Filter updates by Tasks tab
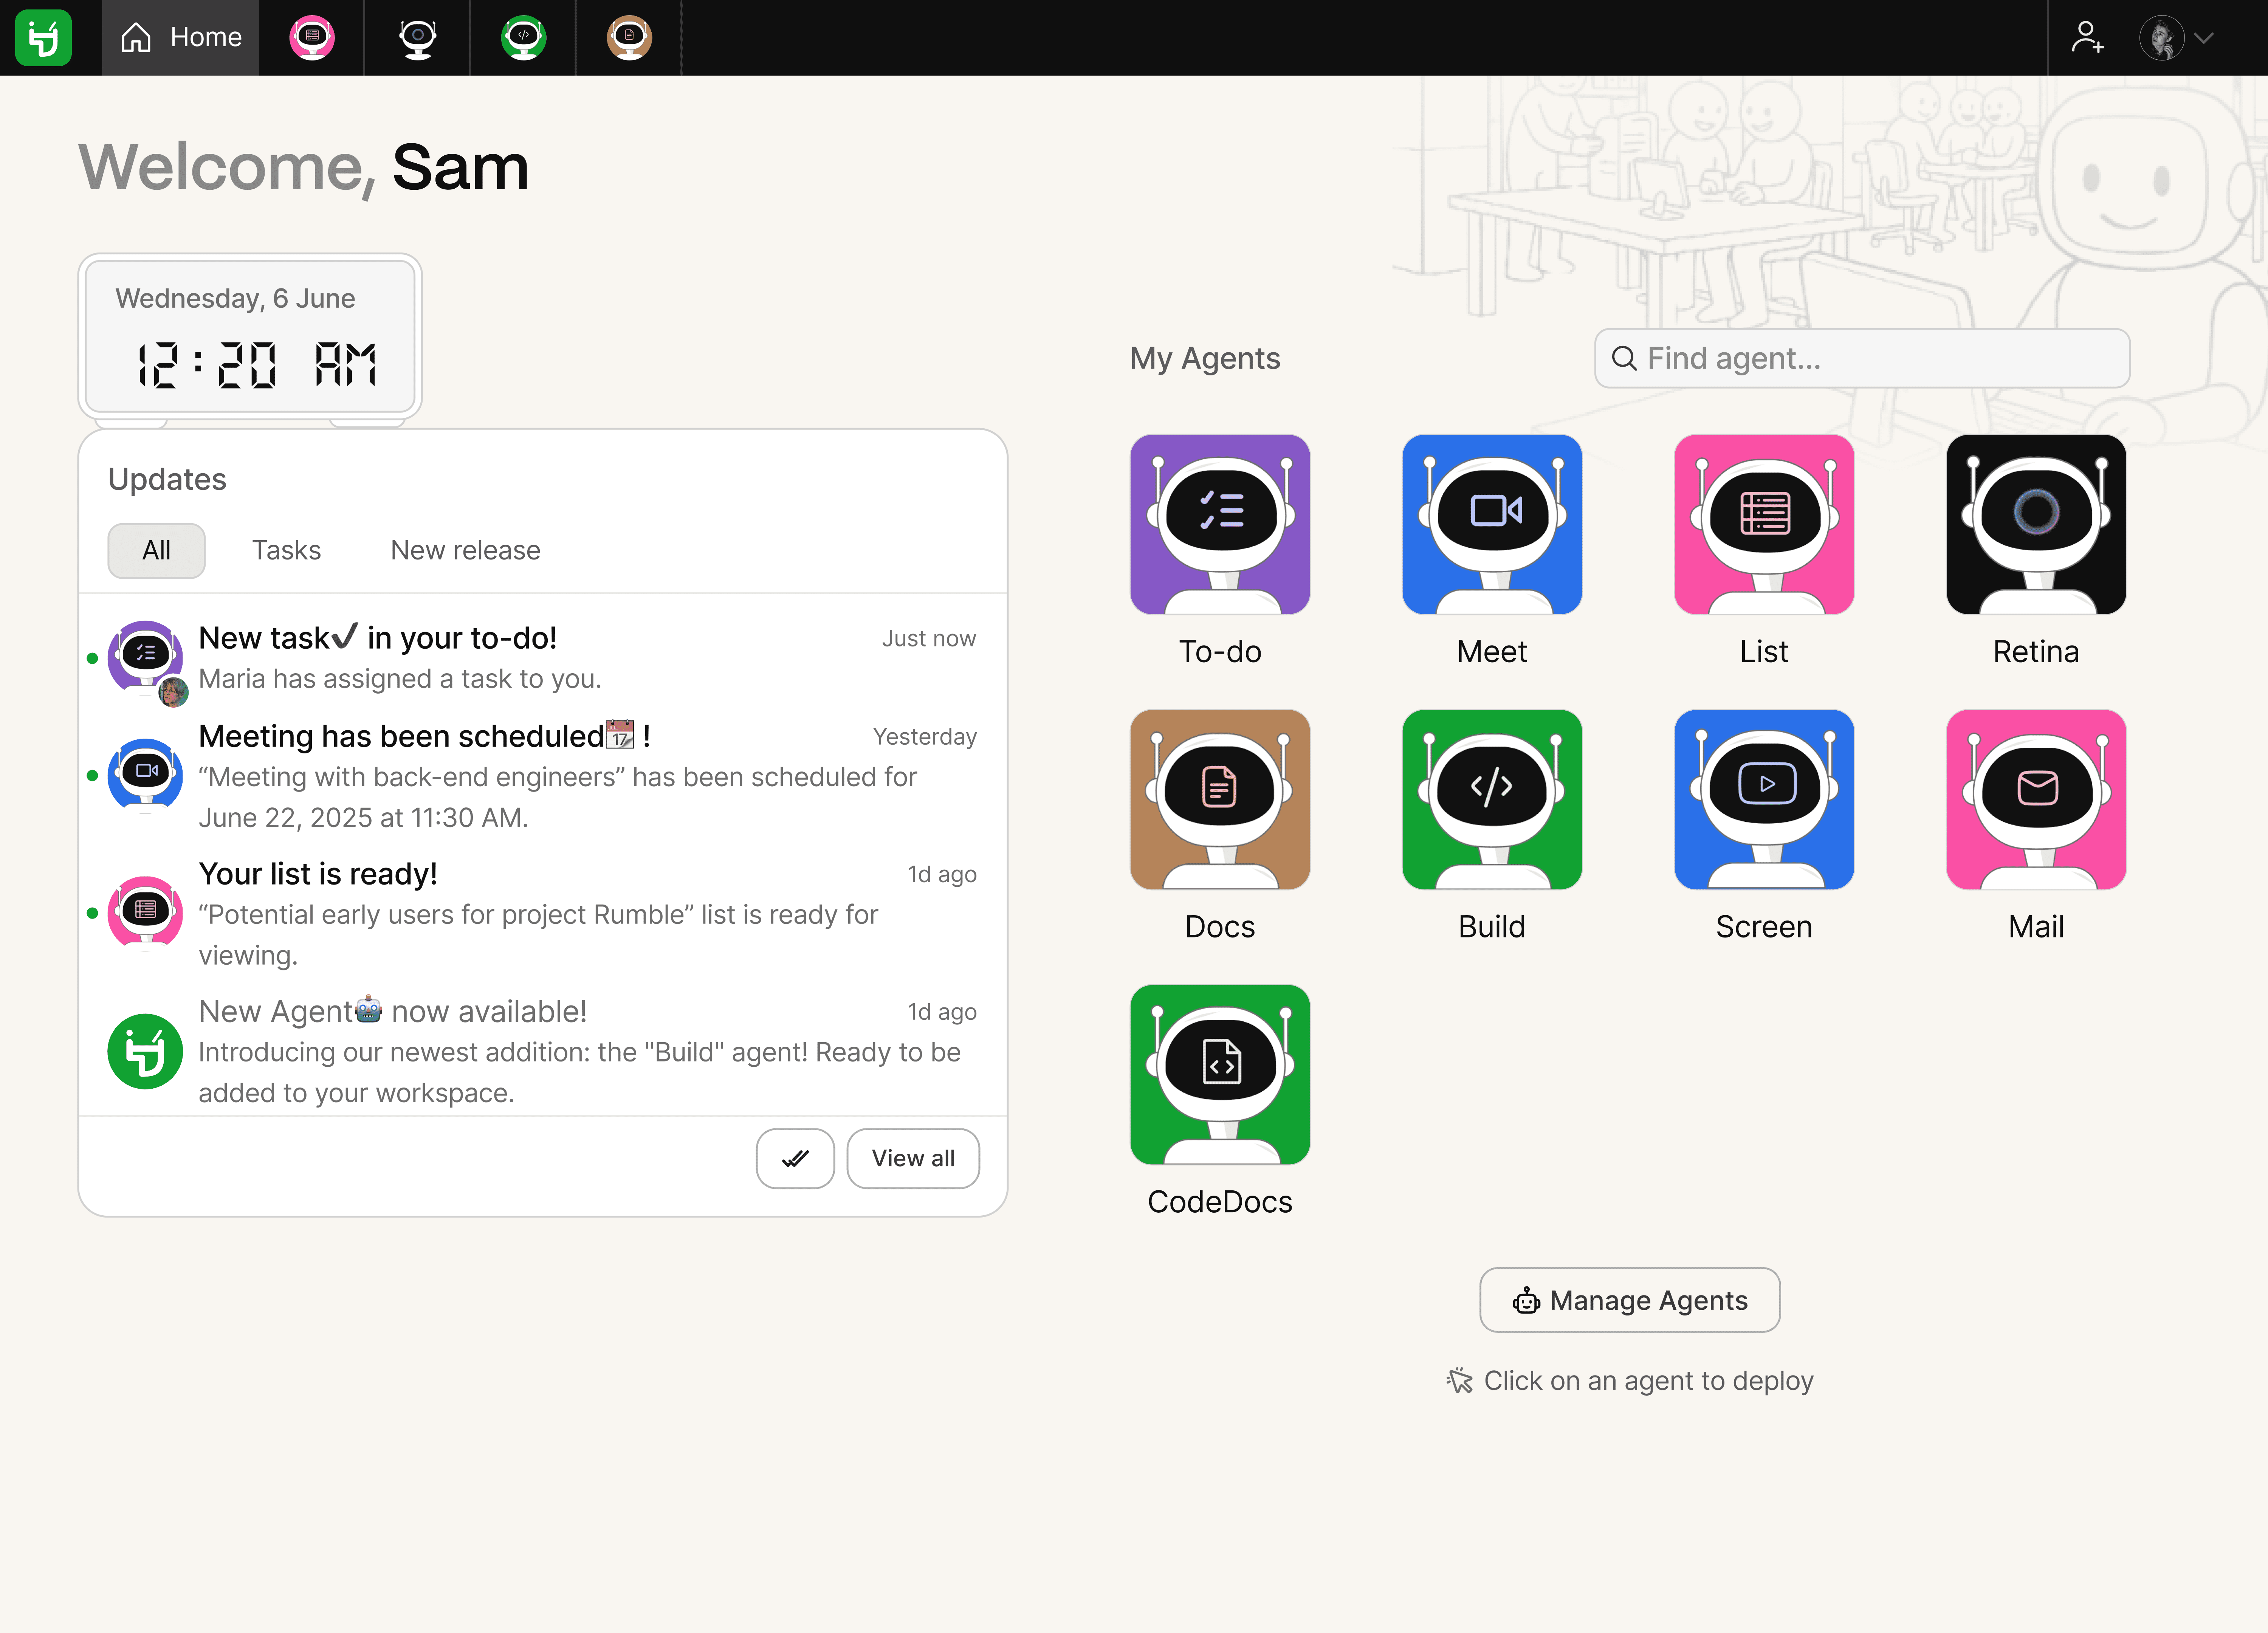 (x=286, y=550)
